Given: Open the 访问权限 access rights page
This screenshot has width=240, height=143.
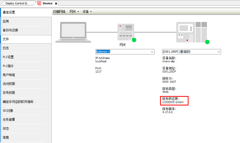Looking at the screenshot, I should (x=26, y=84).
